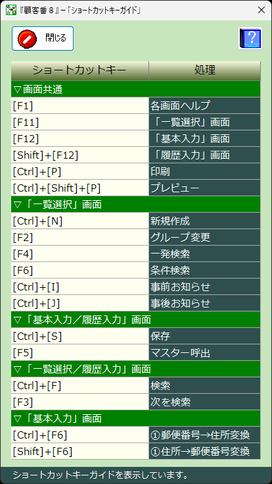This screenshot has height=484, width=272.
Task: Click the マスター呼出 cell
Action: (205, 352)
